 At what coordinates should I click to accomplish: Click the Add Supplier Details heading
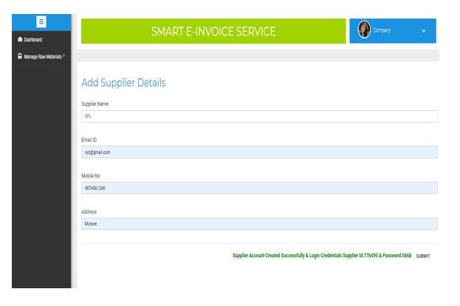point(123,83)
